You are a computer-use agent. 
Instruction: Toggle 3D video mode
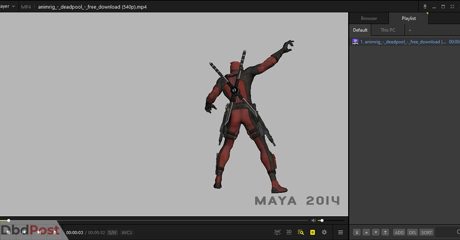[x=289, y=232]
